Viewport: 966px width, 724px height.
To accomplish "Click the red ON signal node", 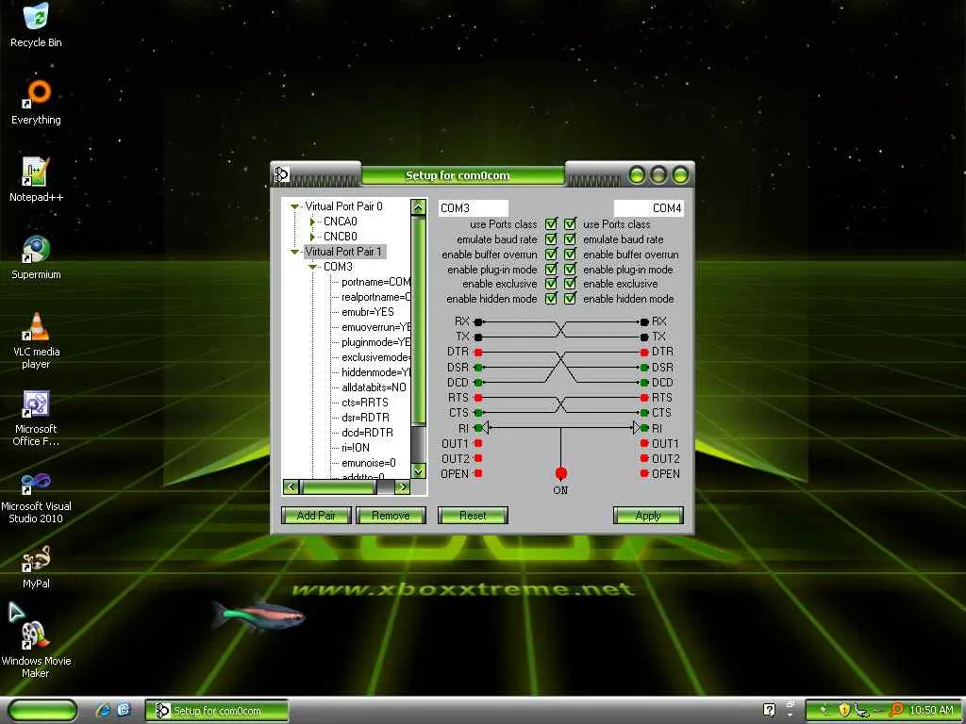I will click(560, 473).
